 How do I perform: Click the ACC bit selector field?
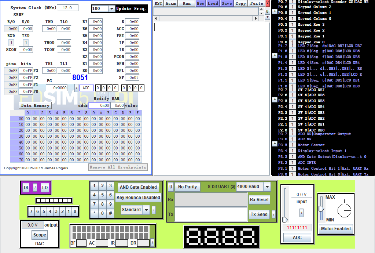click(x=87, y=88)
